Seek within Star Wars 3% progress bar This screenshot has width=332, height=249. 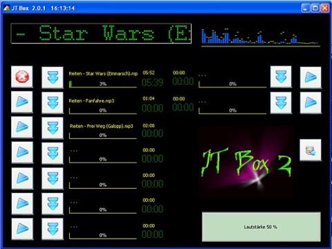pos(103,84)
